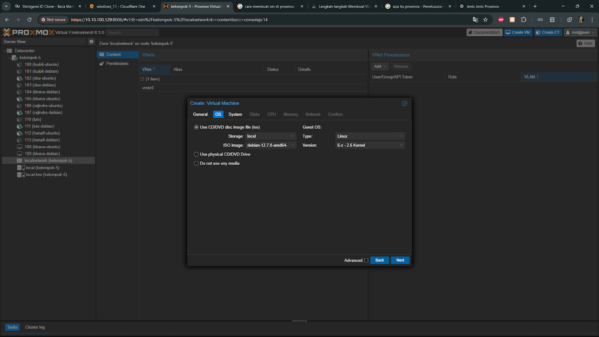Select VM 101 (tsabit-debian) icon

[x=19, y=71]
